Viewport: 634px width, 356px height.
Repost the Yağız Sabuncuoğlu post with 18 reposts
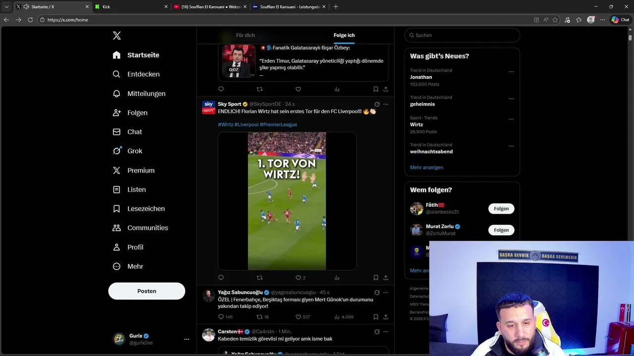[x=263, y=317]
